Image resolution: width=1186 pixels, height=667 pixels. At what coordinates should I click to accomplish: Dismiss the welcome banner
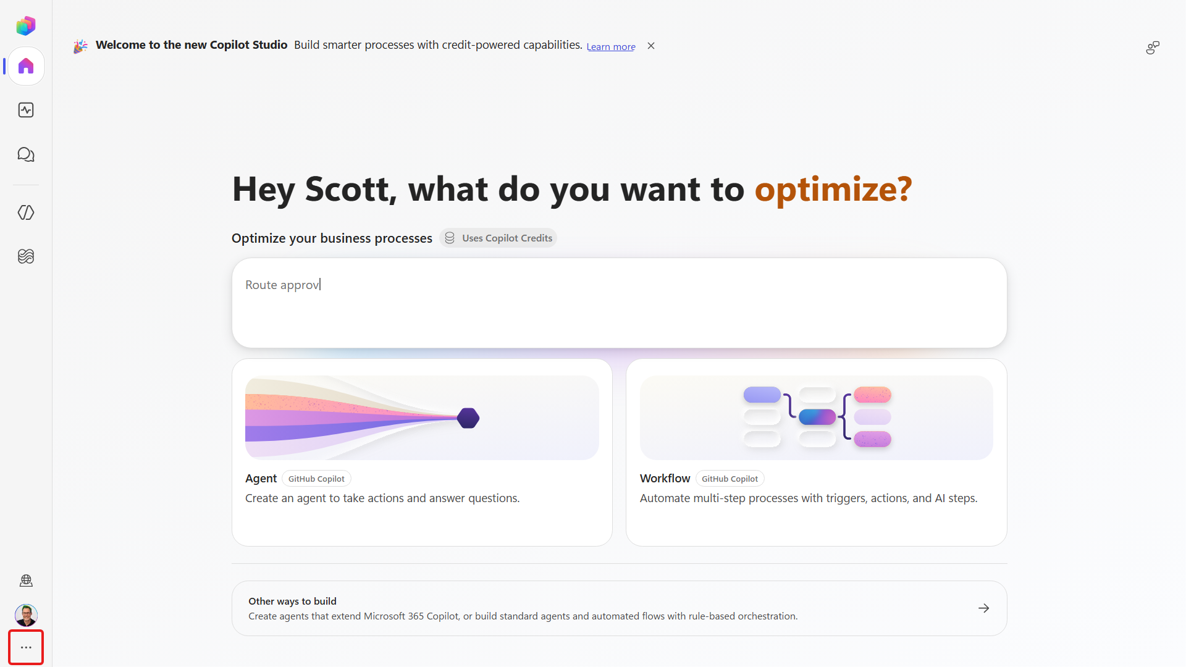651,46
